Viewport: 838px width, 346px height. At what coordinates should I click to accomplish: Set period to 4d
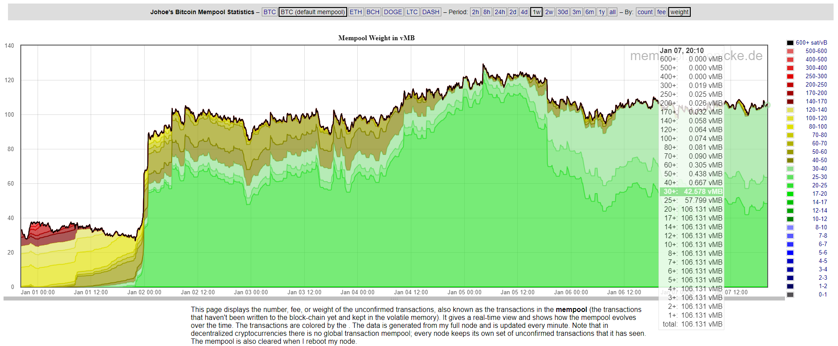[x=524, y=12]
